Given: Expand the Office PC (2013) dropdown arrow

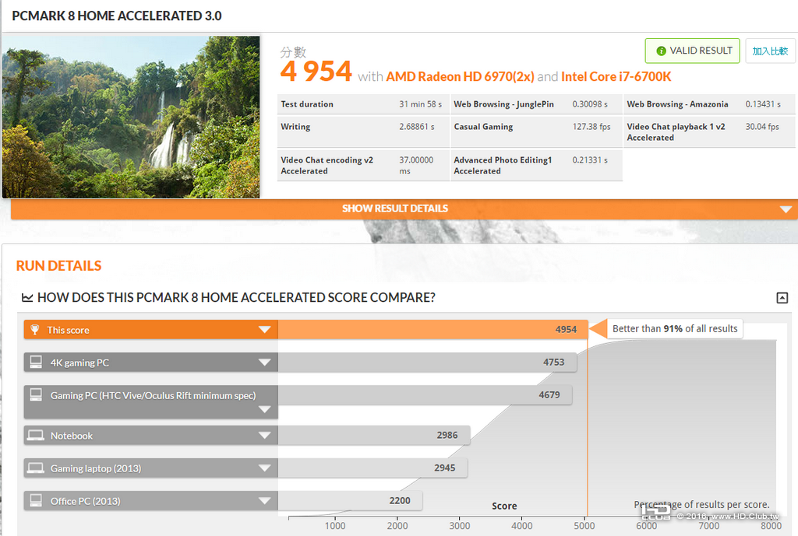Looking at the screenshot, I should coord(265,500).
